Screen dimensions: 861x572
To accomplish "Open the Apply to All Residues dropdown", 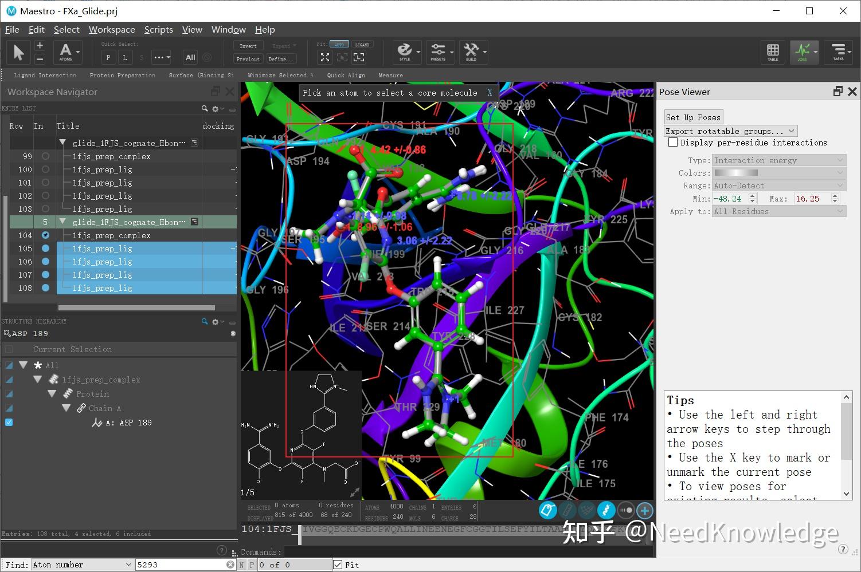I will 778,211.
